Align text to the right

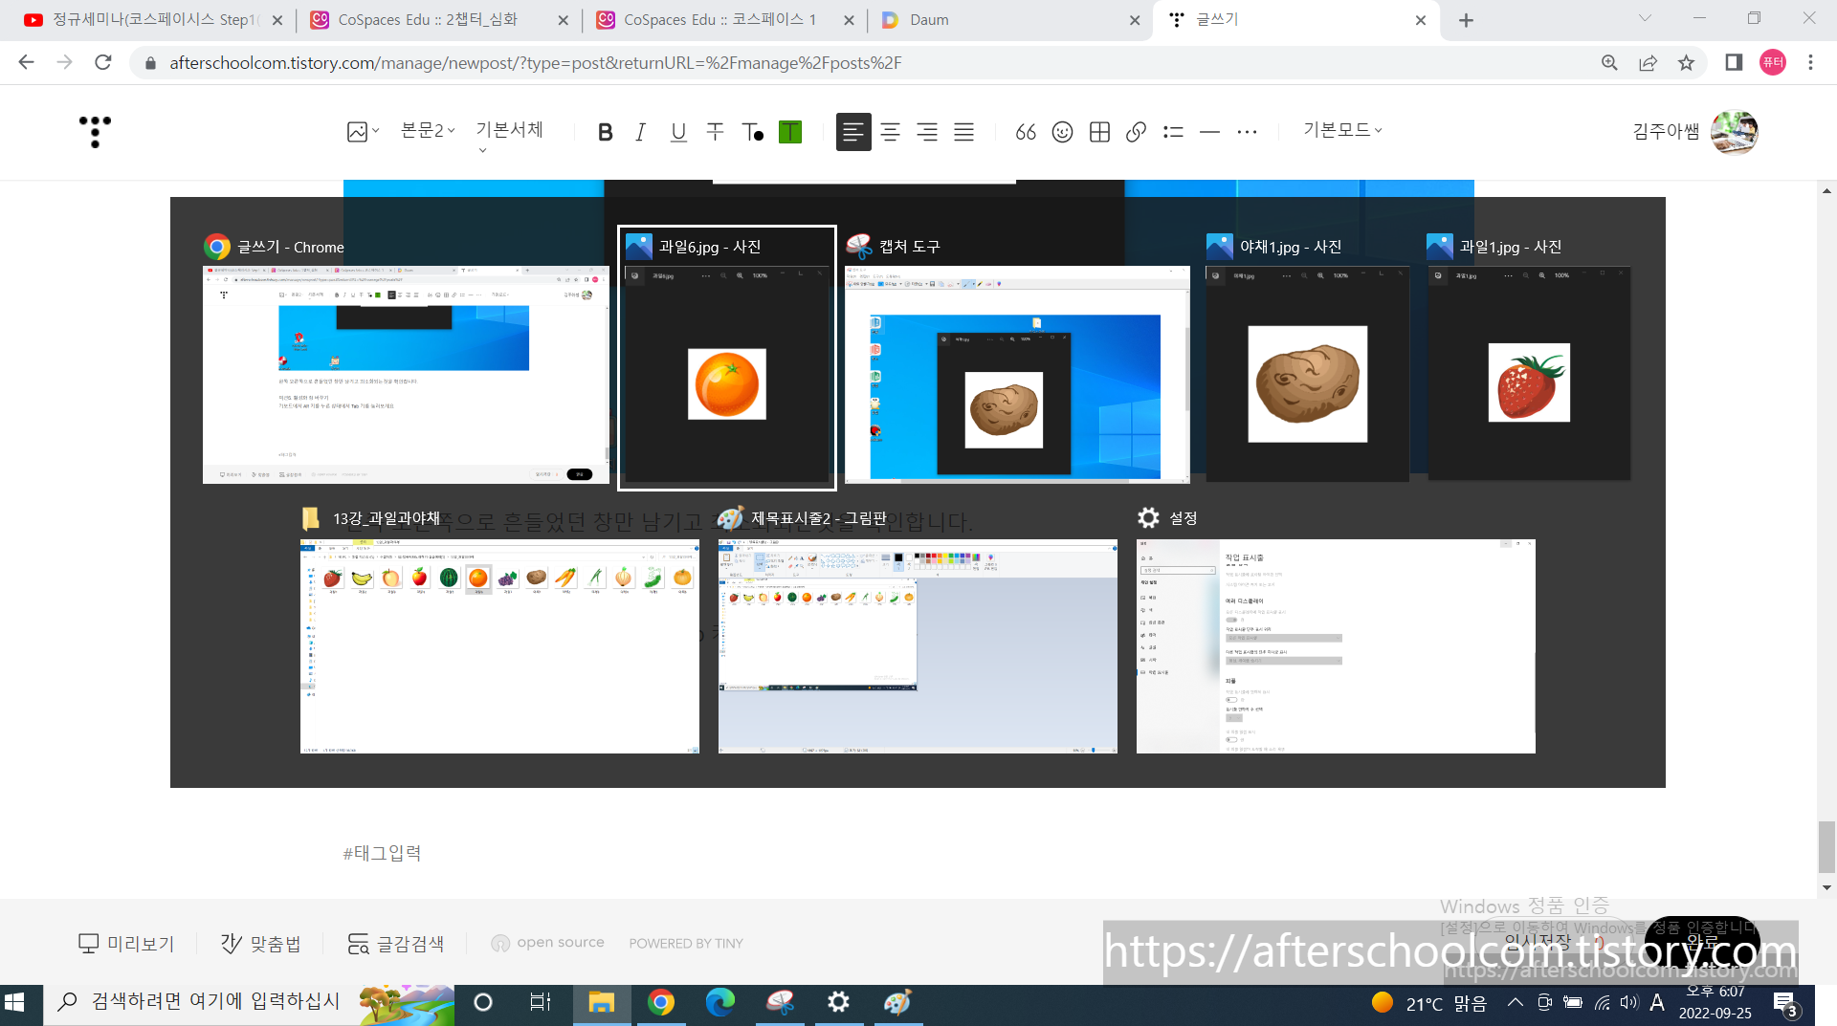click(x=927, y=132)
